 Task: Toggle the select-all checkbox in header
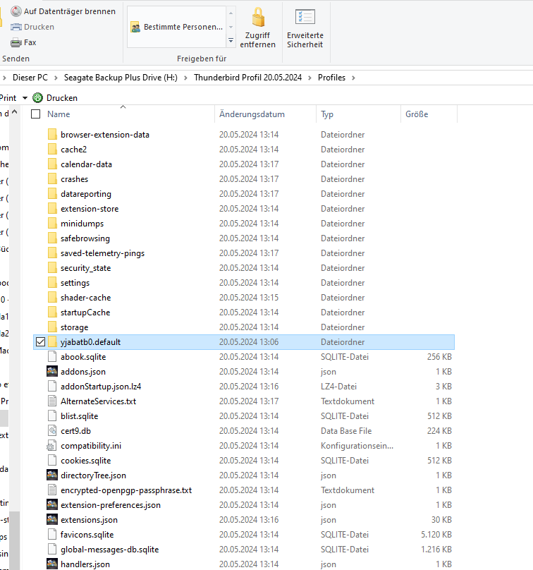click(x=36, y=114)
